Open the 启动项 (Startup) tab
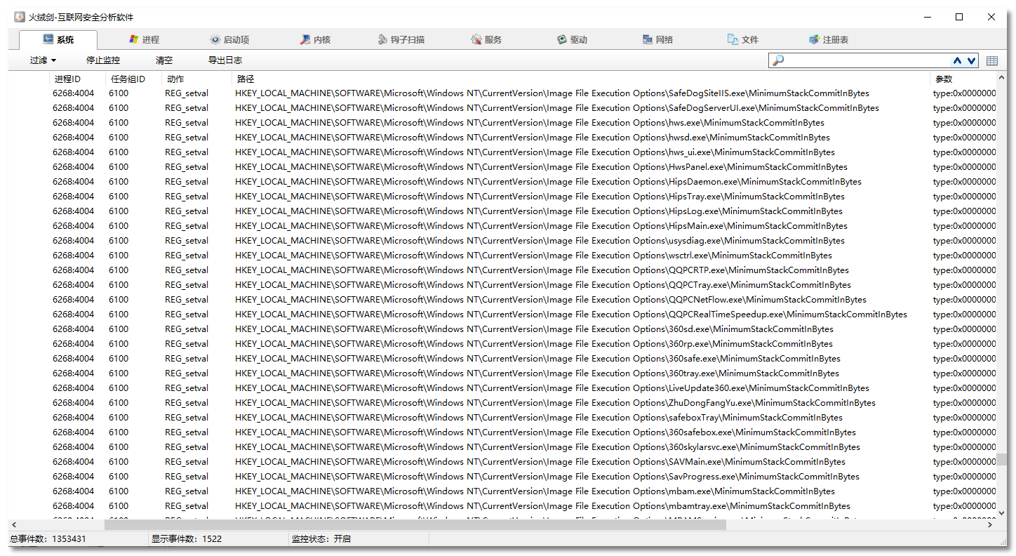This screenshot has width=1016, height=556. 229,40
